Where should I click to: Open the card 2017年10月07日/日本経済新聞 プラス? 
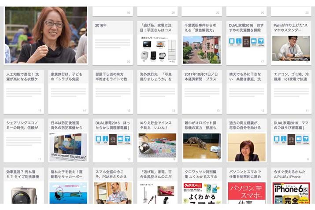pyautogui.click(x=202, y=92)
